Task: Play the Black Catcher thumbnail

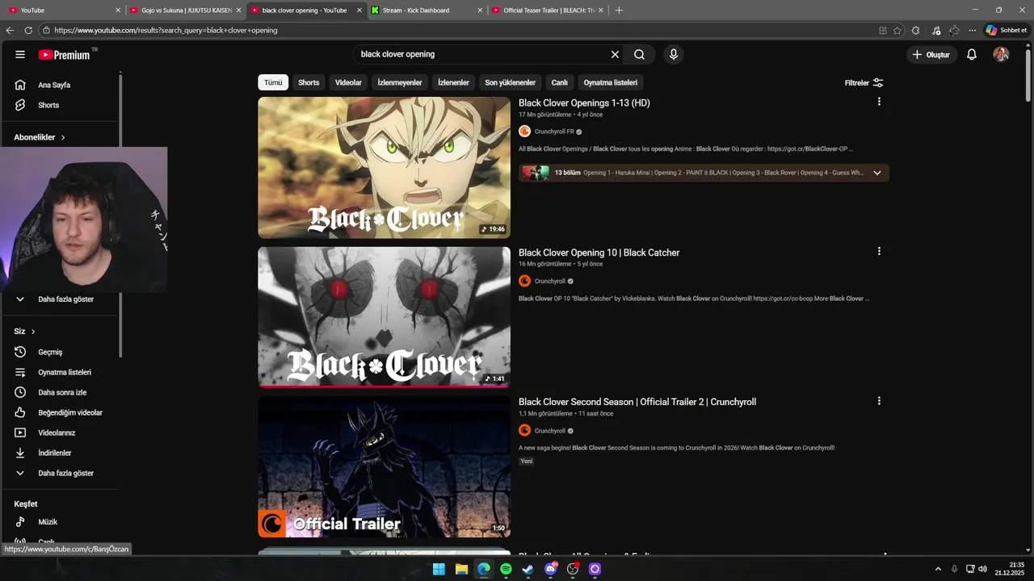Action: pyautogui.click(x=384, y=317)
